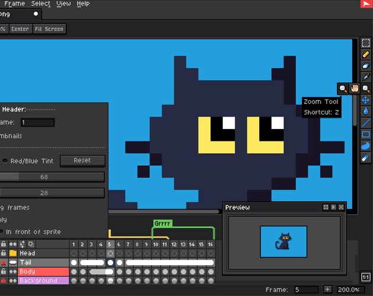Adjust the slider showing 68

[52, 177]
